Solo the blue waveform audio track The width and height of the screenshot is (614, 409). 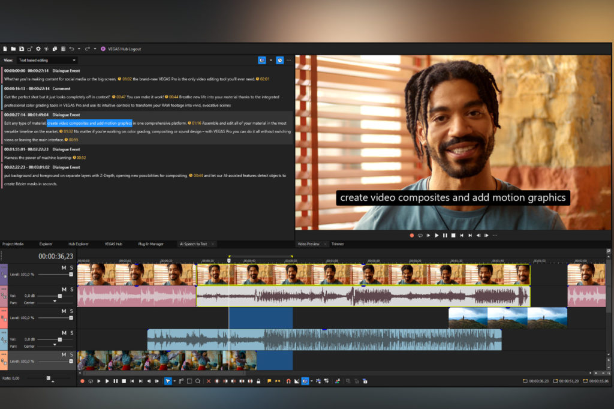point(71,333)
